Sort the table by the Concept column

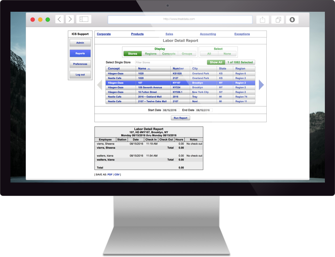click(x=114, y=69)
